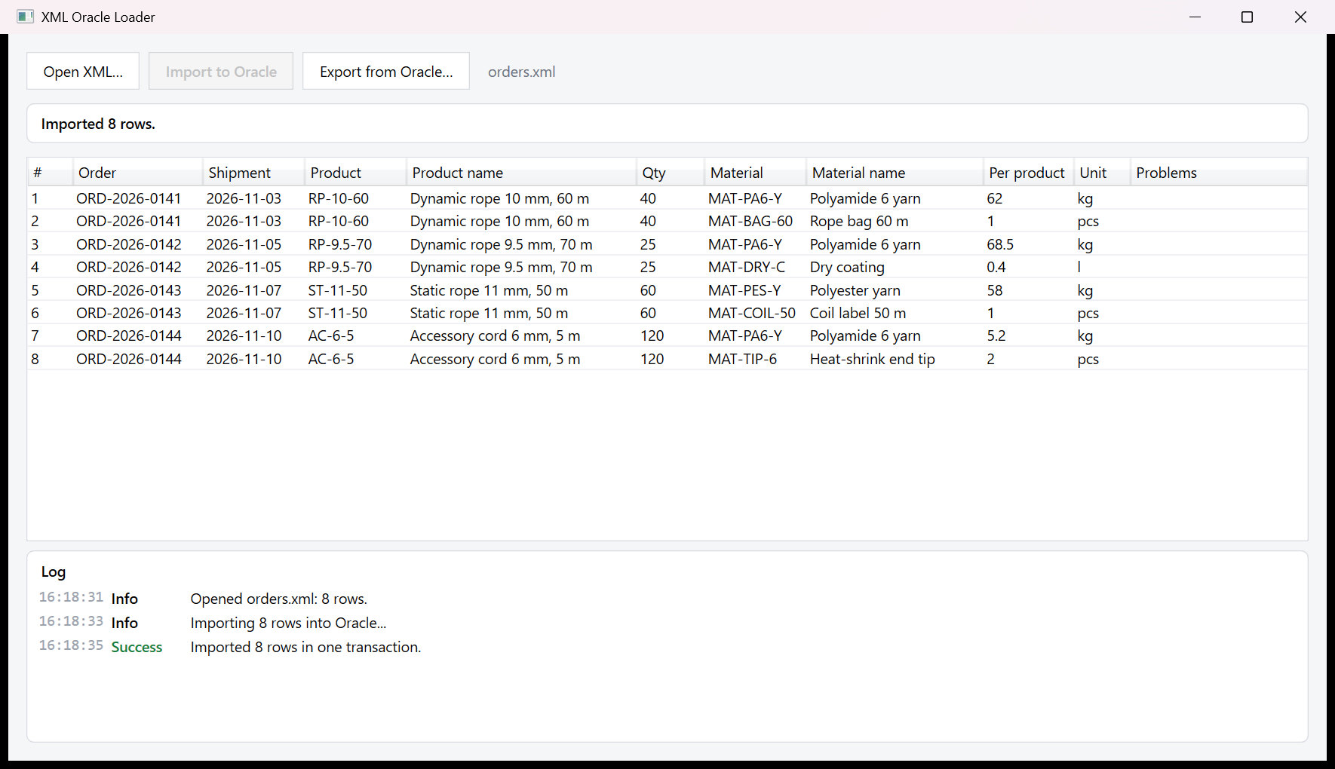Screen dimensions: 1335x769
Task: Click the Product name column header
Action: click(521, 173)
